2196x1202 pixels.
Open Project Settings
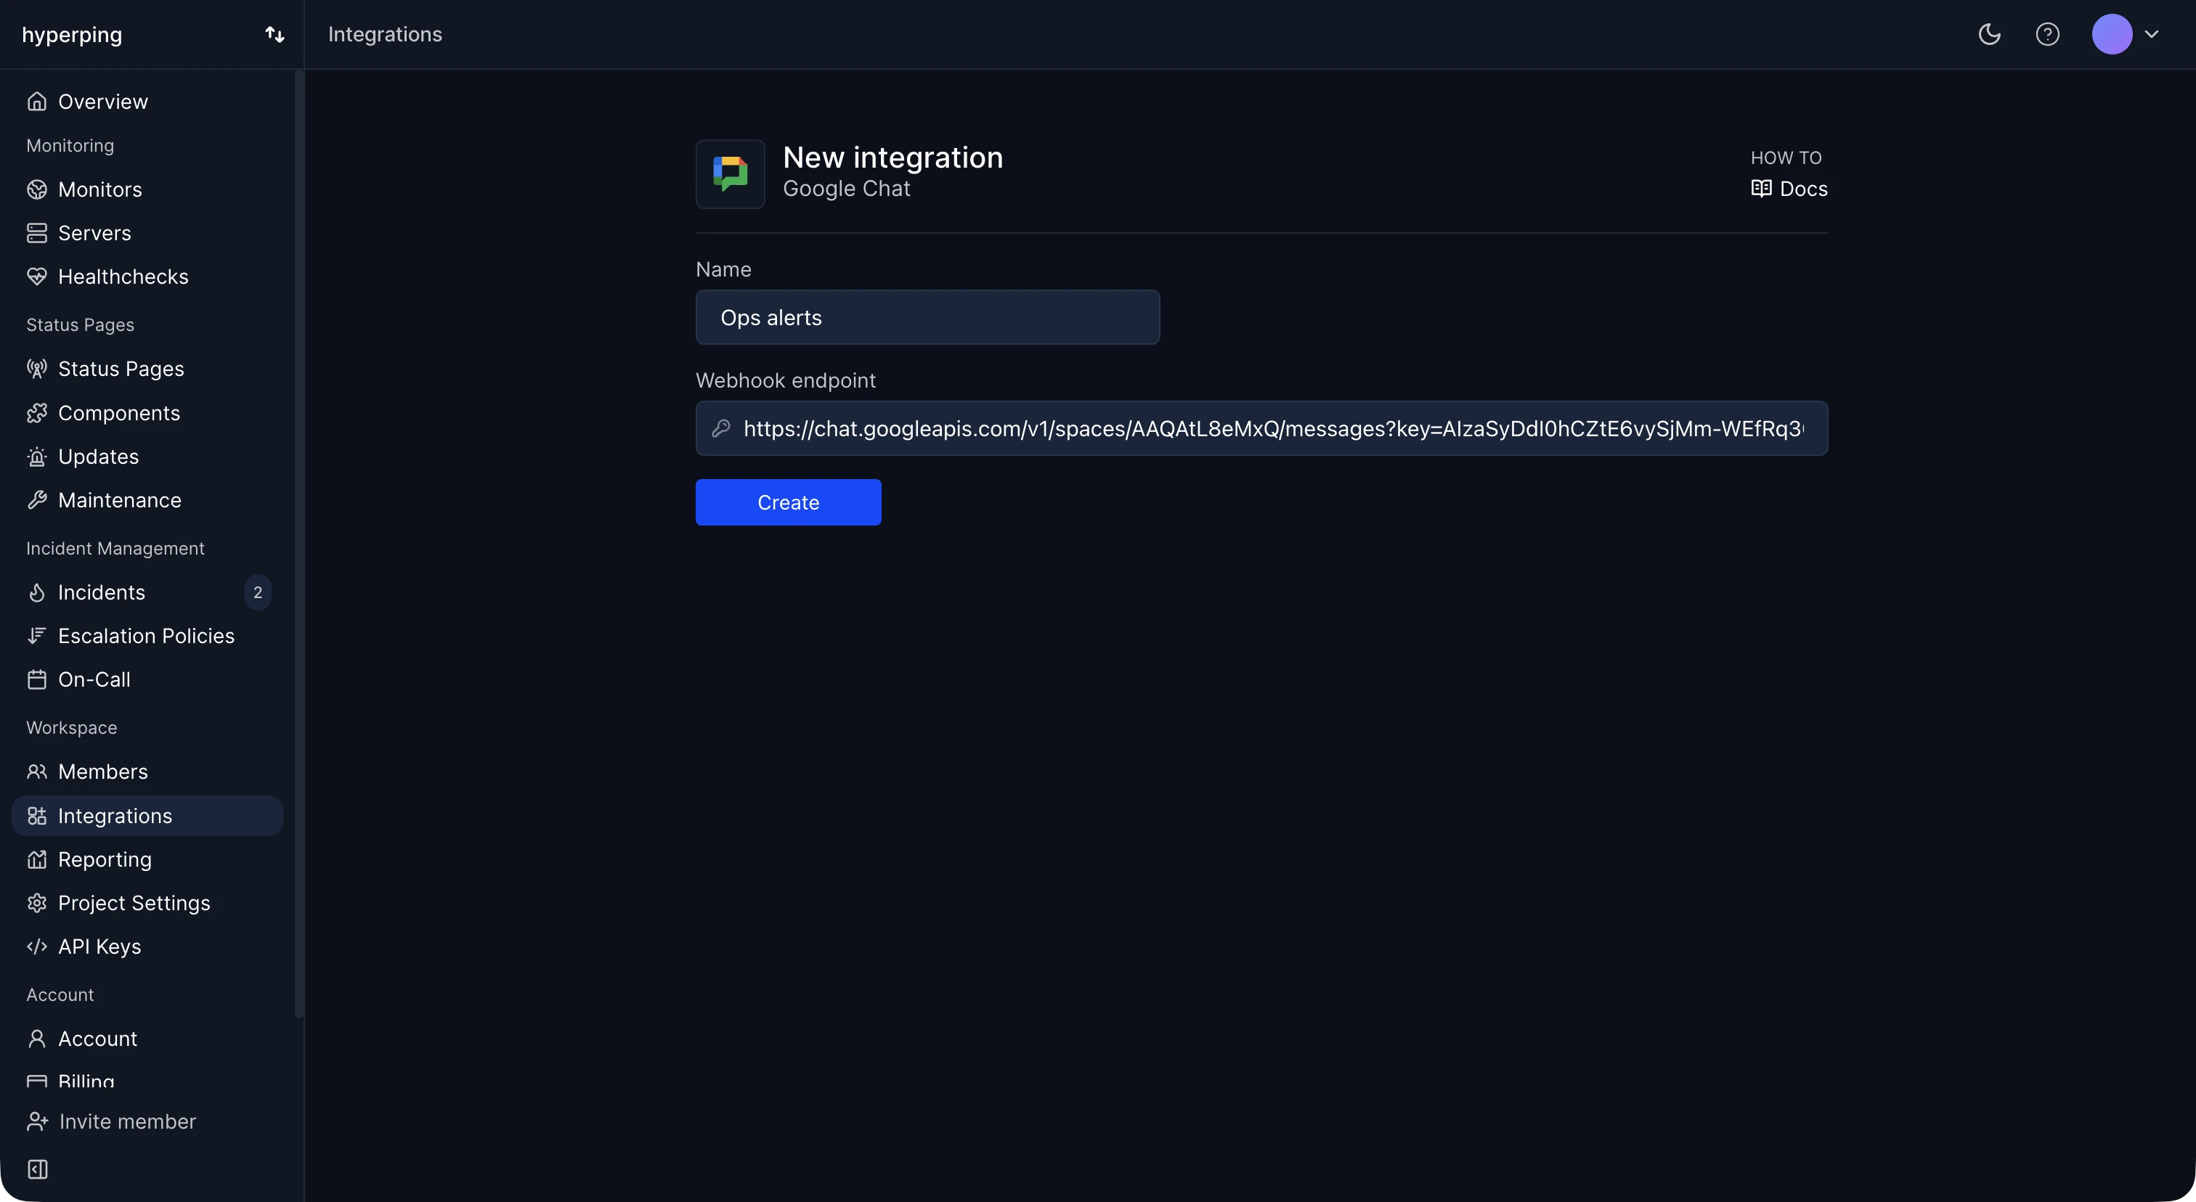[x=147, y=903]
